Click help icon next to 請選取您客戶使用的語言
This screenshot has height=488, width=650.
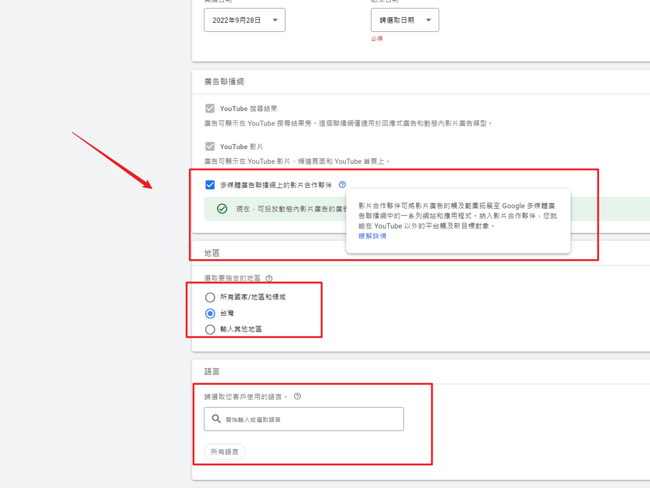297,396
